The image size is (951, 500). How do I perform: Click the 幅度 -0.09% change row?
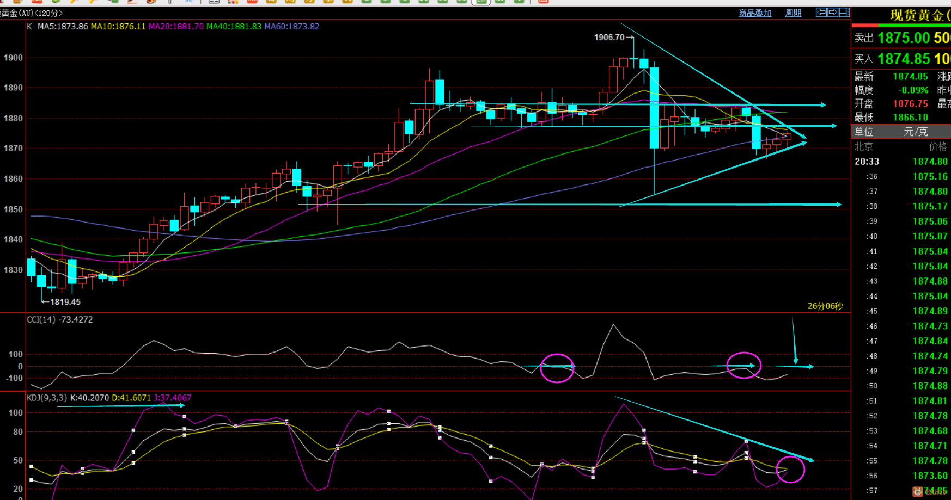pyautogui.click(x=891, y=90)
